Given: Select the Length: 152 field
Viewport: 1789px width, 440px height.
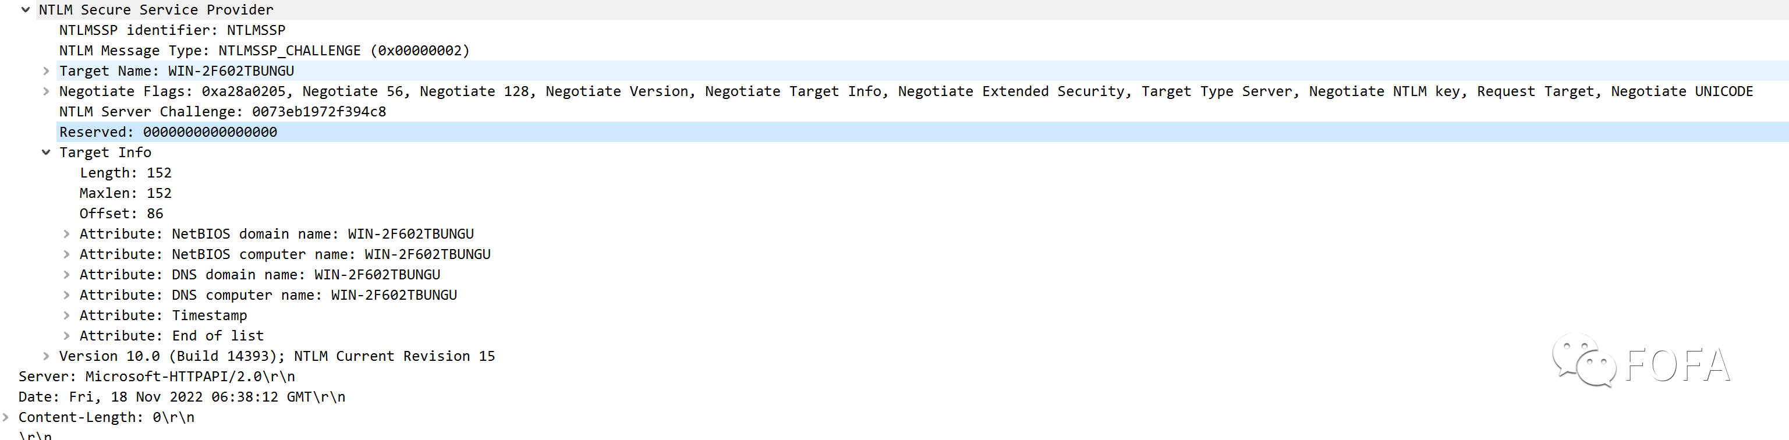Looking at the screenshot, I should pos(125,173).
